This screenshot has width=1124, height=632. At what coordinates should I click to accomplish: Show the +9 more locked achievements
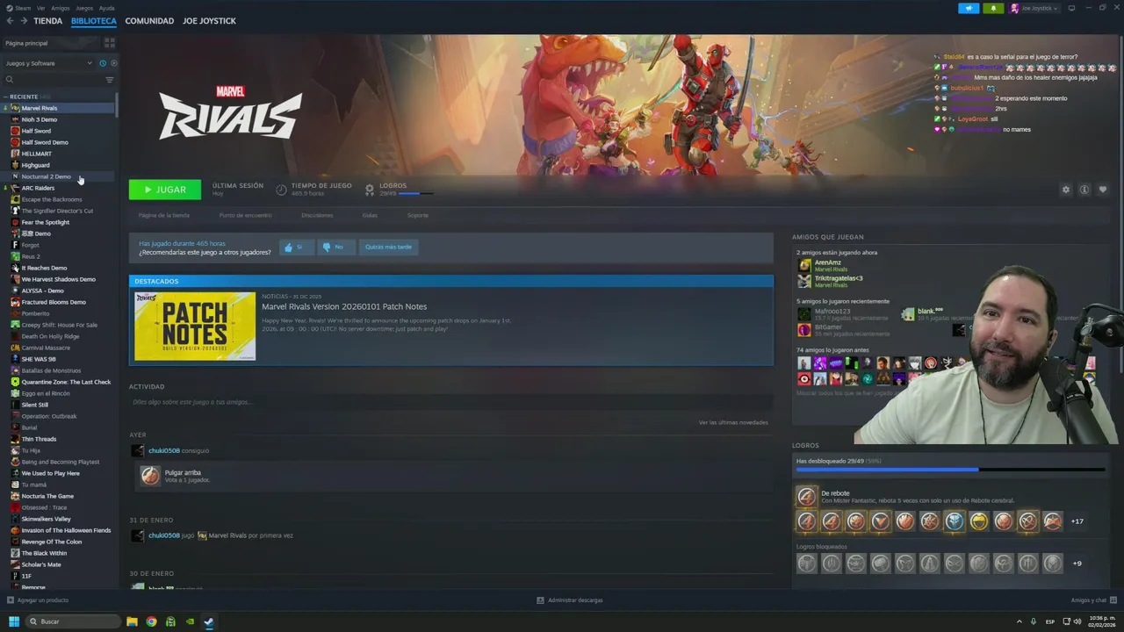[x=1077, y=564]
